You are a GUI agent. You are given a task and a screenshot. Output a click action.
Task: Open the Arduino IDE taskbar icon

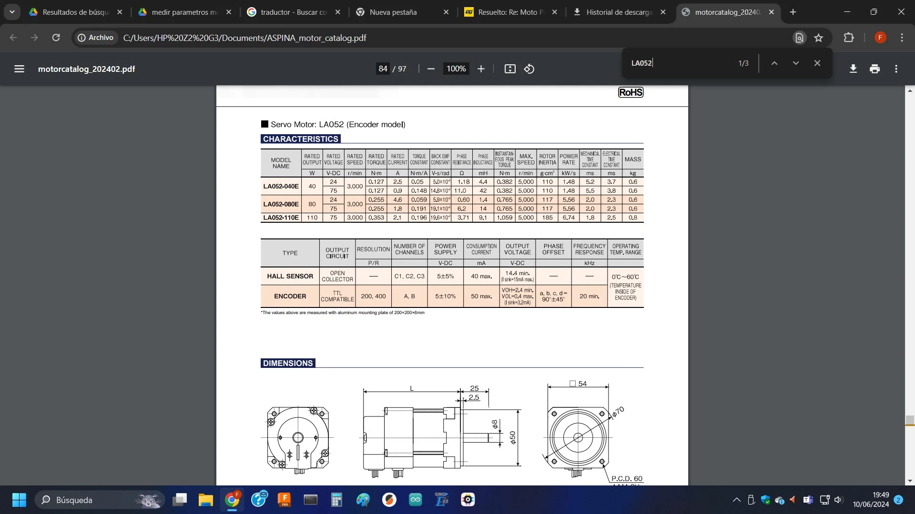click(x=415, y=500)
